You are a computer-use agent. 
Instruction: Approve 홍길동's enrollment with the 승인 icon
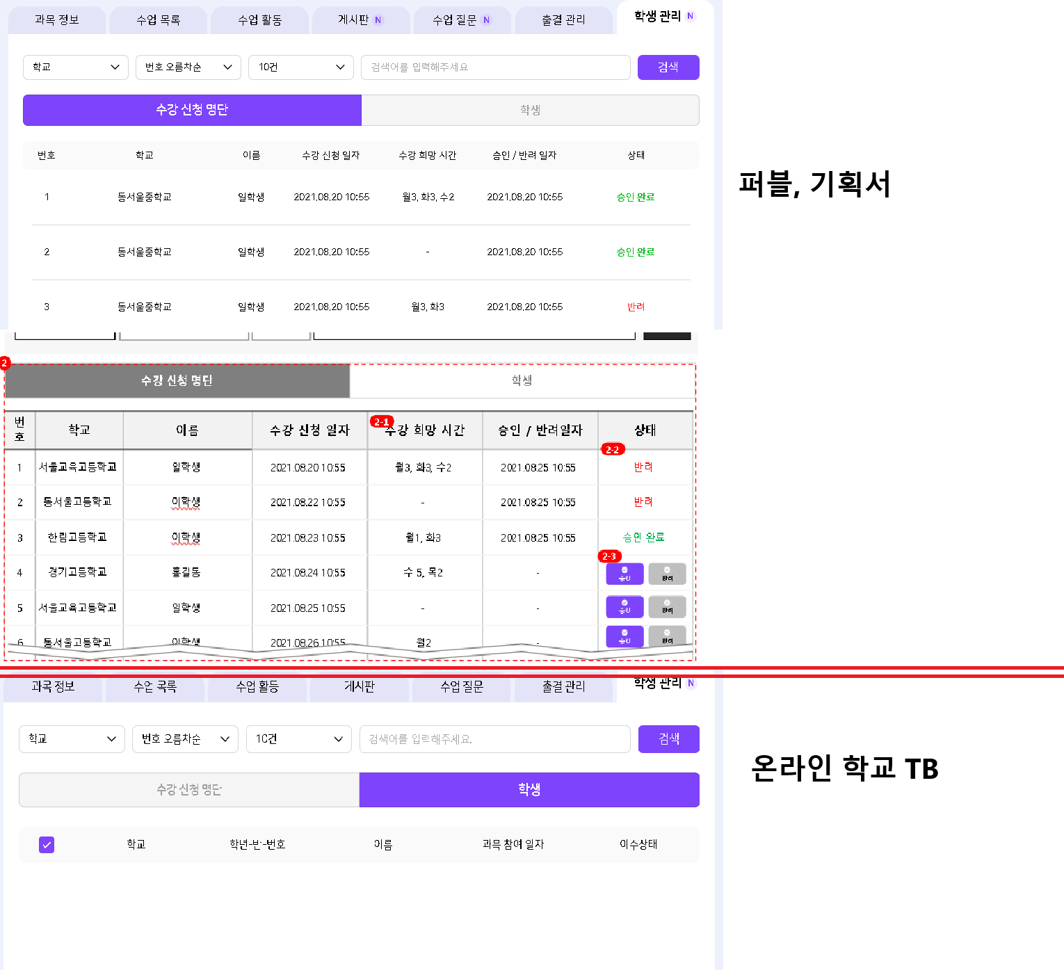tap(624, 574)
